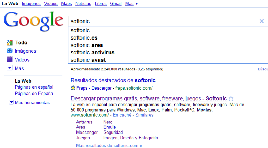Click the Todo colorful search icon
This screenshot has width=268, height=148.
coord(10,42)
